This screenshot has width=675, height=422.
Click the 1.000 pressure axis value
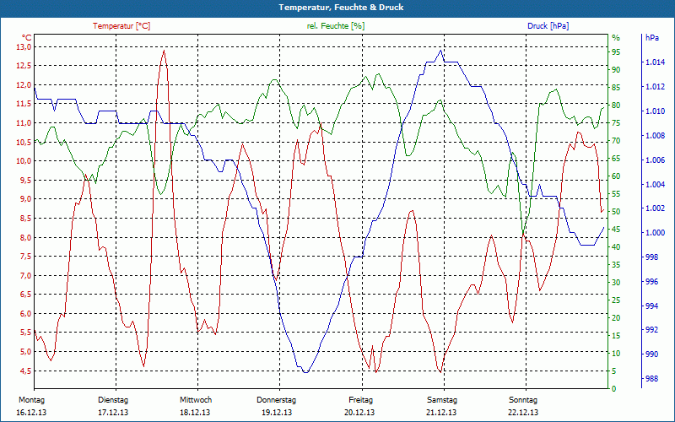click(x=656, y=233)
